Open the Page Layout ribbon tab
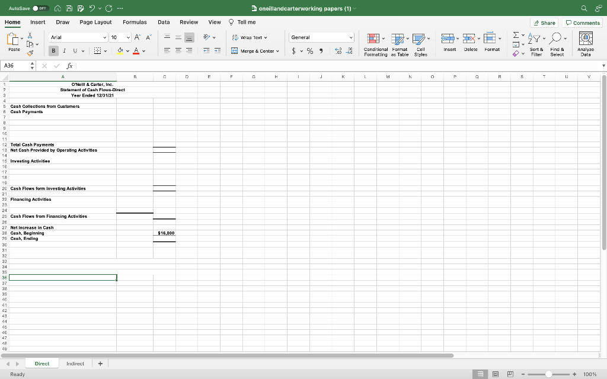Image resolution: width=607 pixels, height=379 pixels. pos(95,22)
